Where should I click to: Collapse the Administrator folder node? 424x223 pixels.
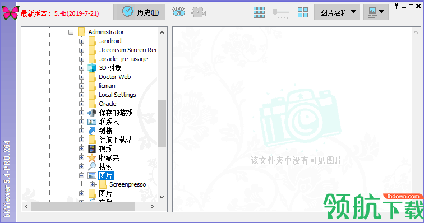click(x=71, y=32)
